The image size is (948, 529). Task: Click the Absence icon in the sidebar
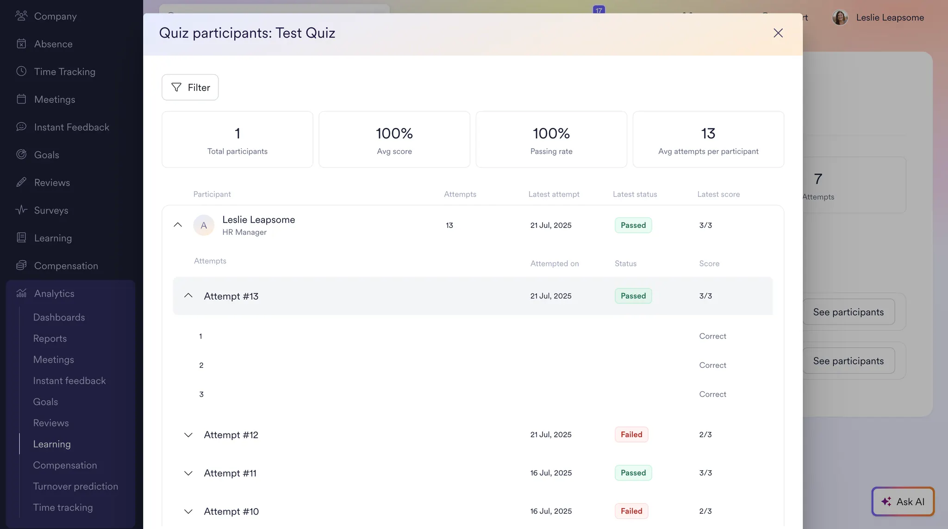pos(21,43)
